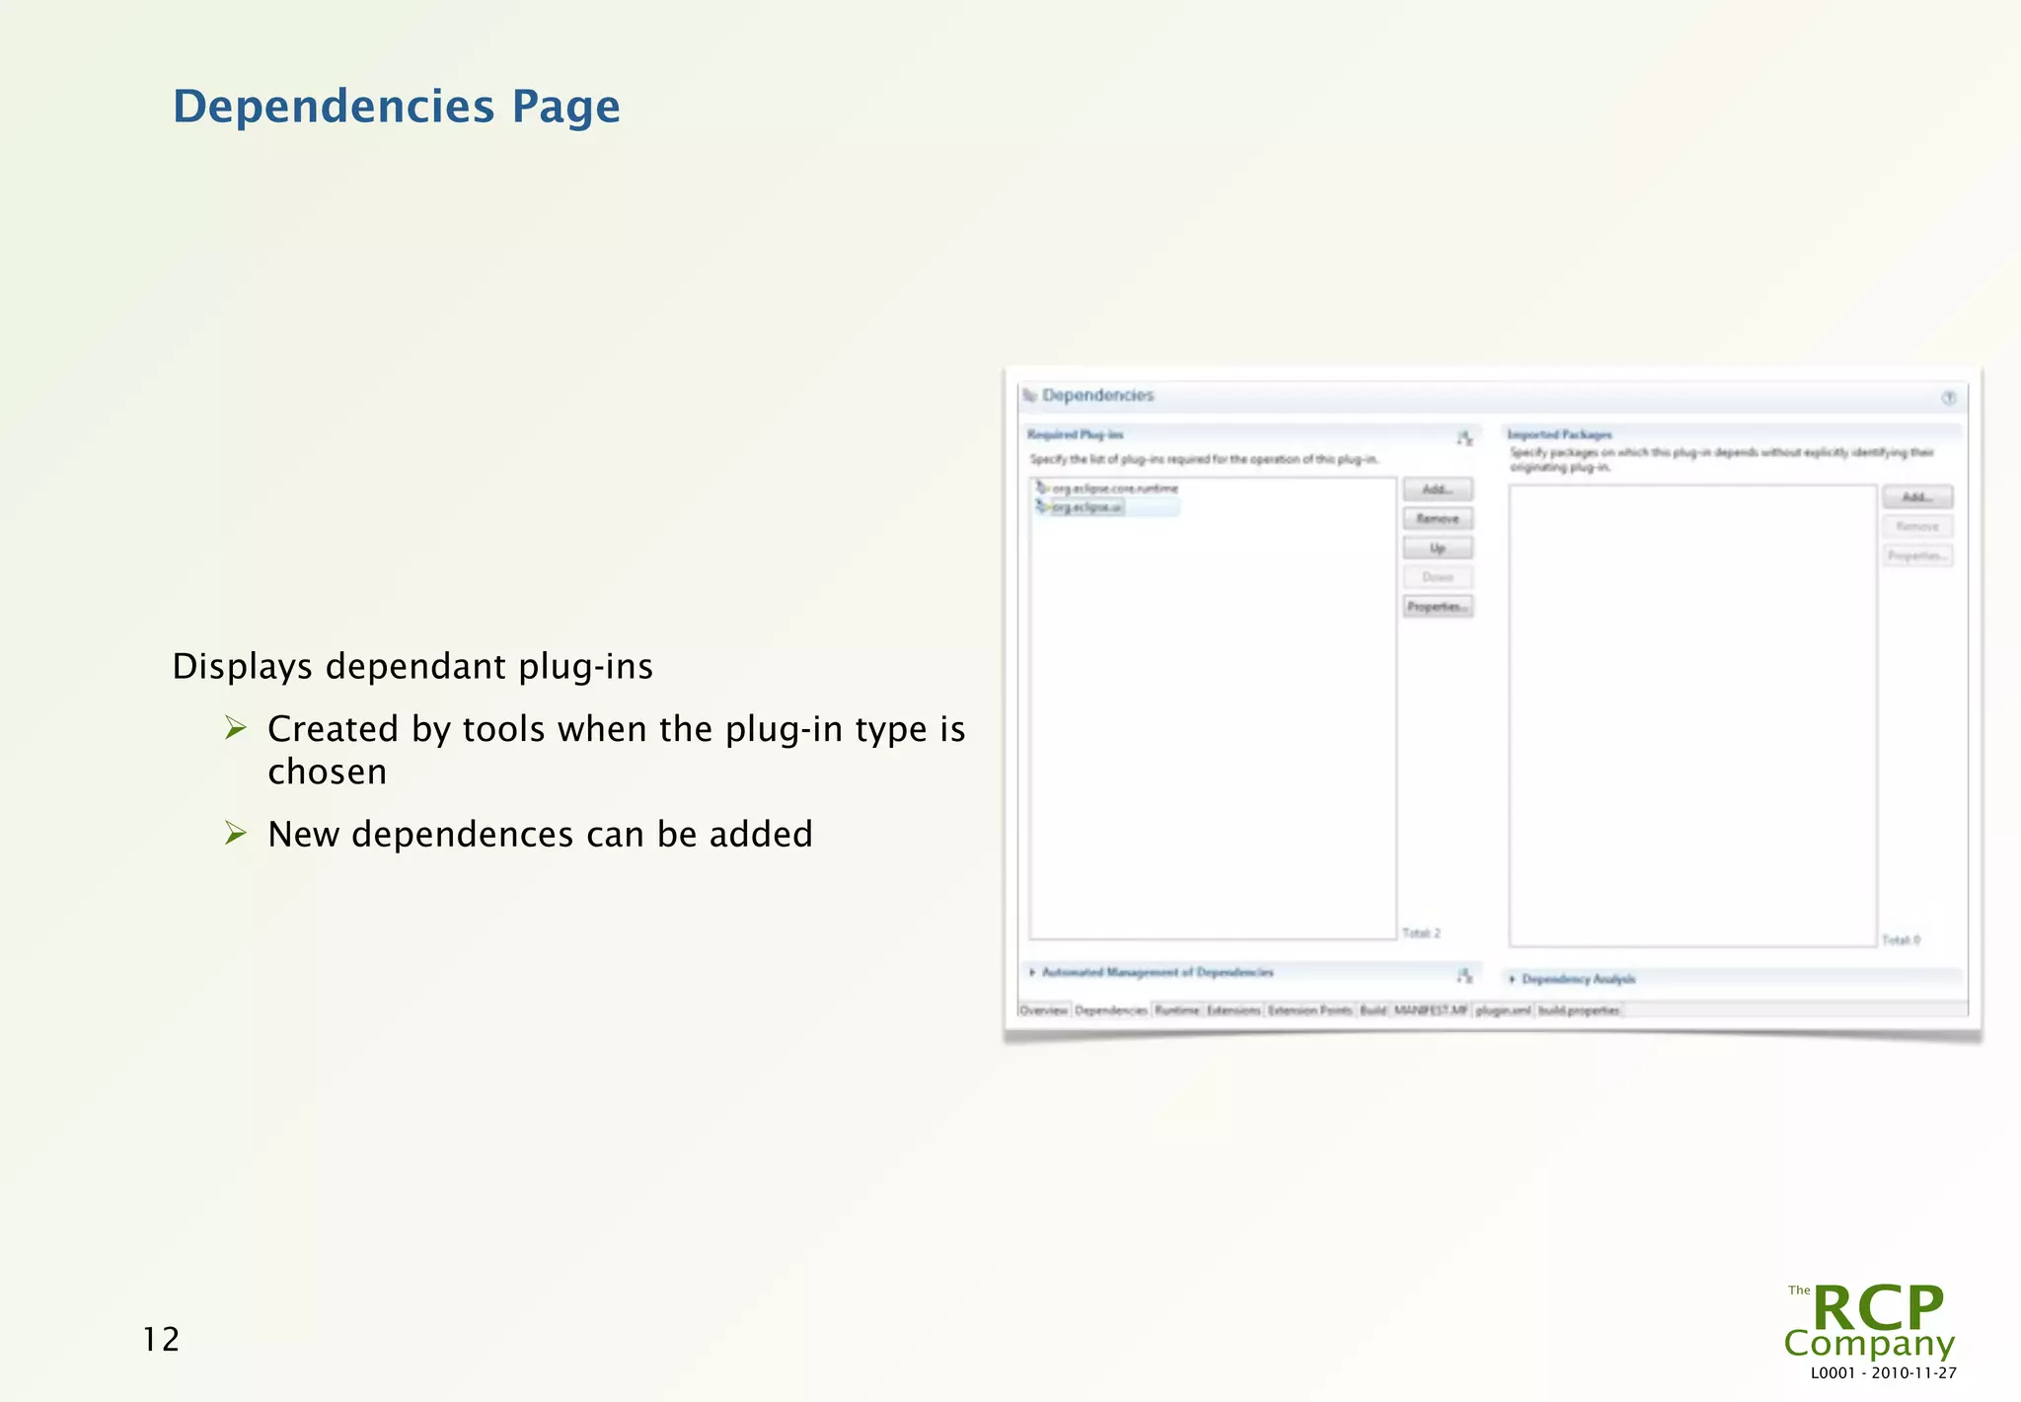The height and width of the screenshot is (1402, 2021).
Task: Click the Dependencies page header icon
Action: pyautogui.click(x=1030, y=396)
